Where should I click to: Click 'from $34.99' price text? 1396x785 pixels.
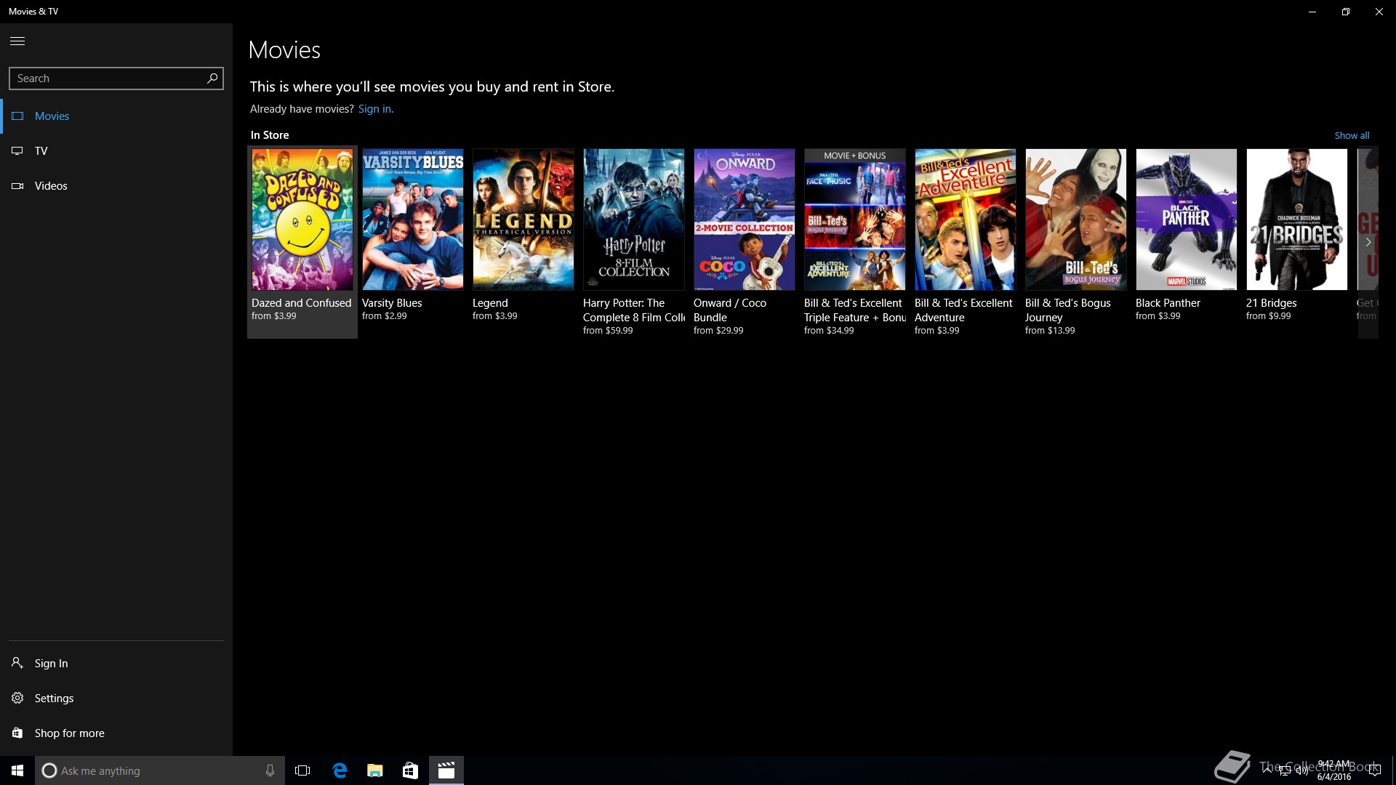click(829, 331)
